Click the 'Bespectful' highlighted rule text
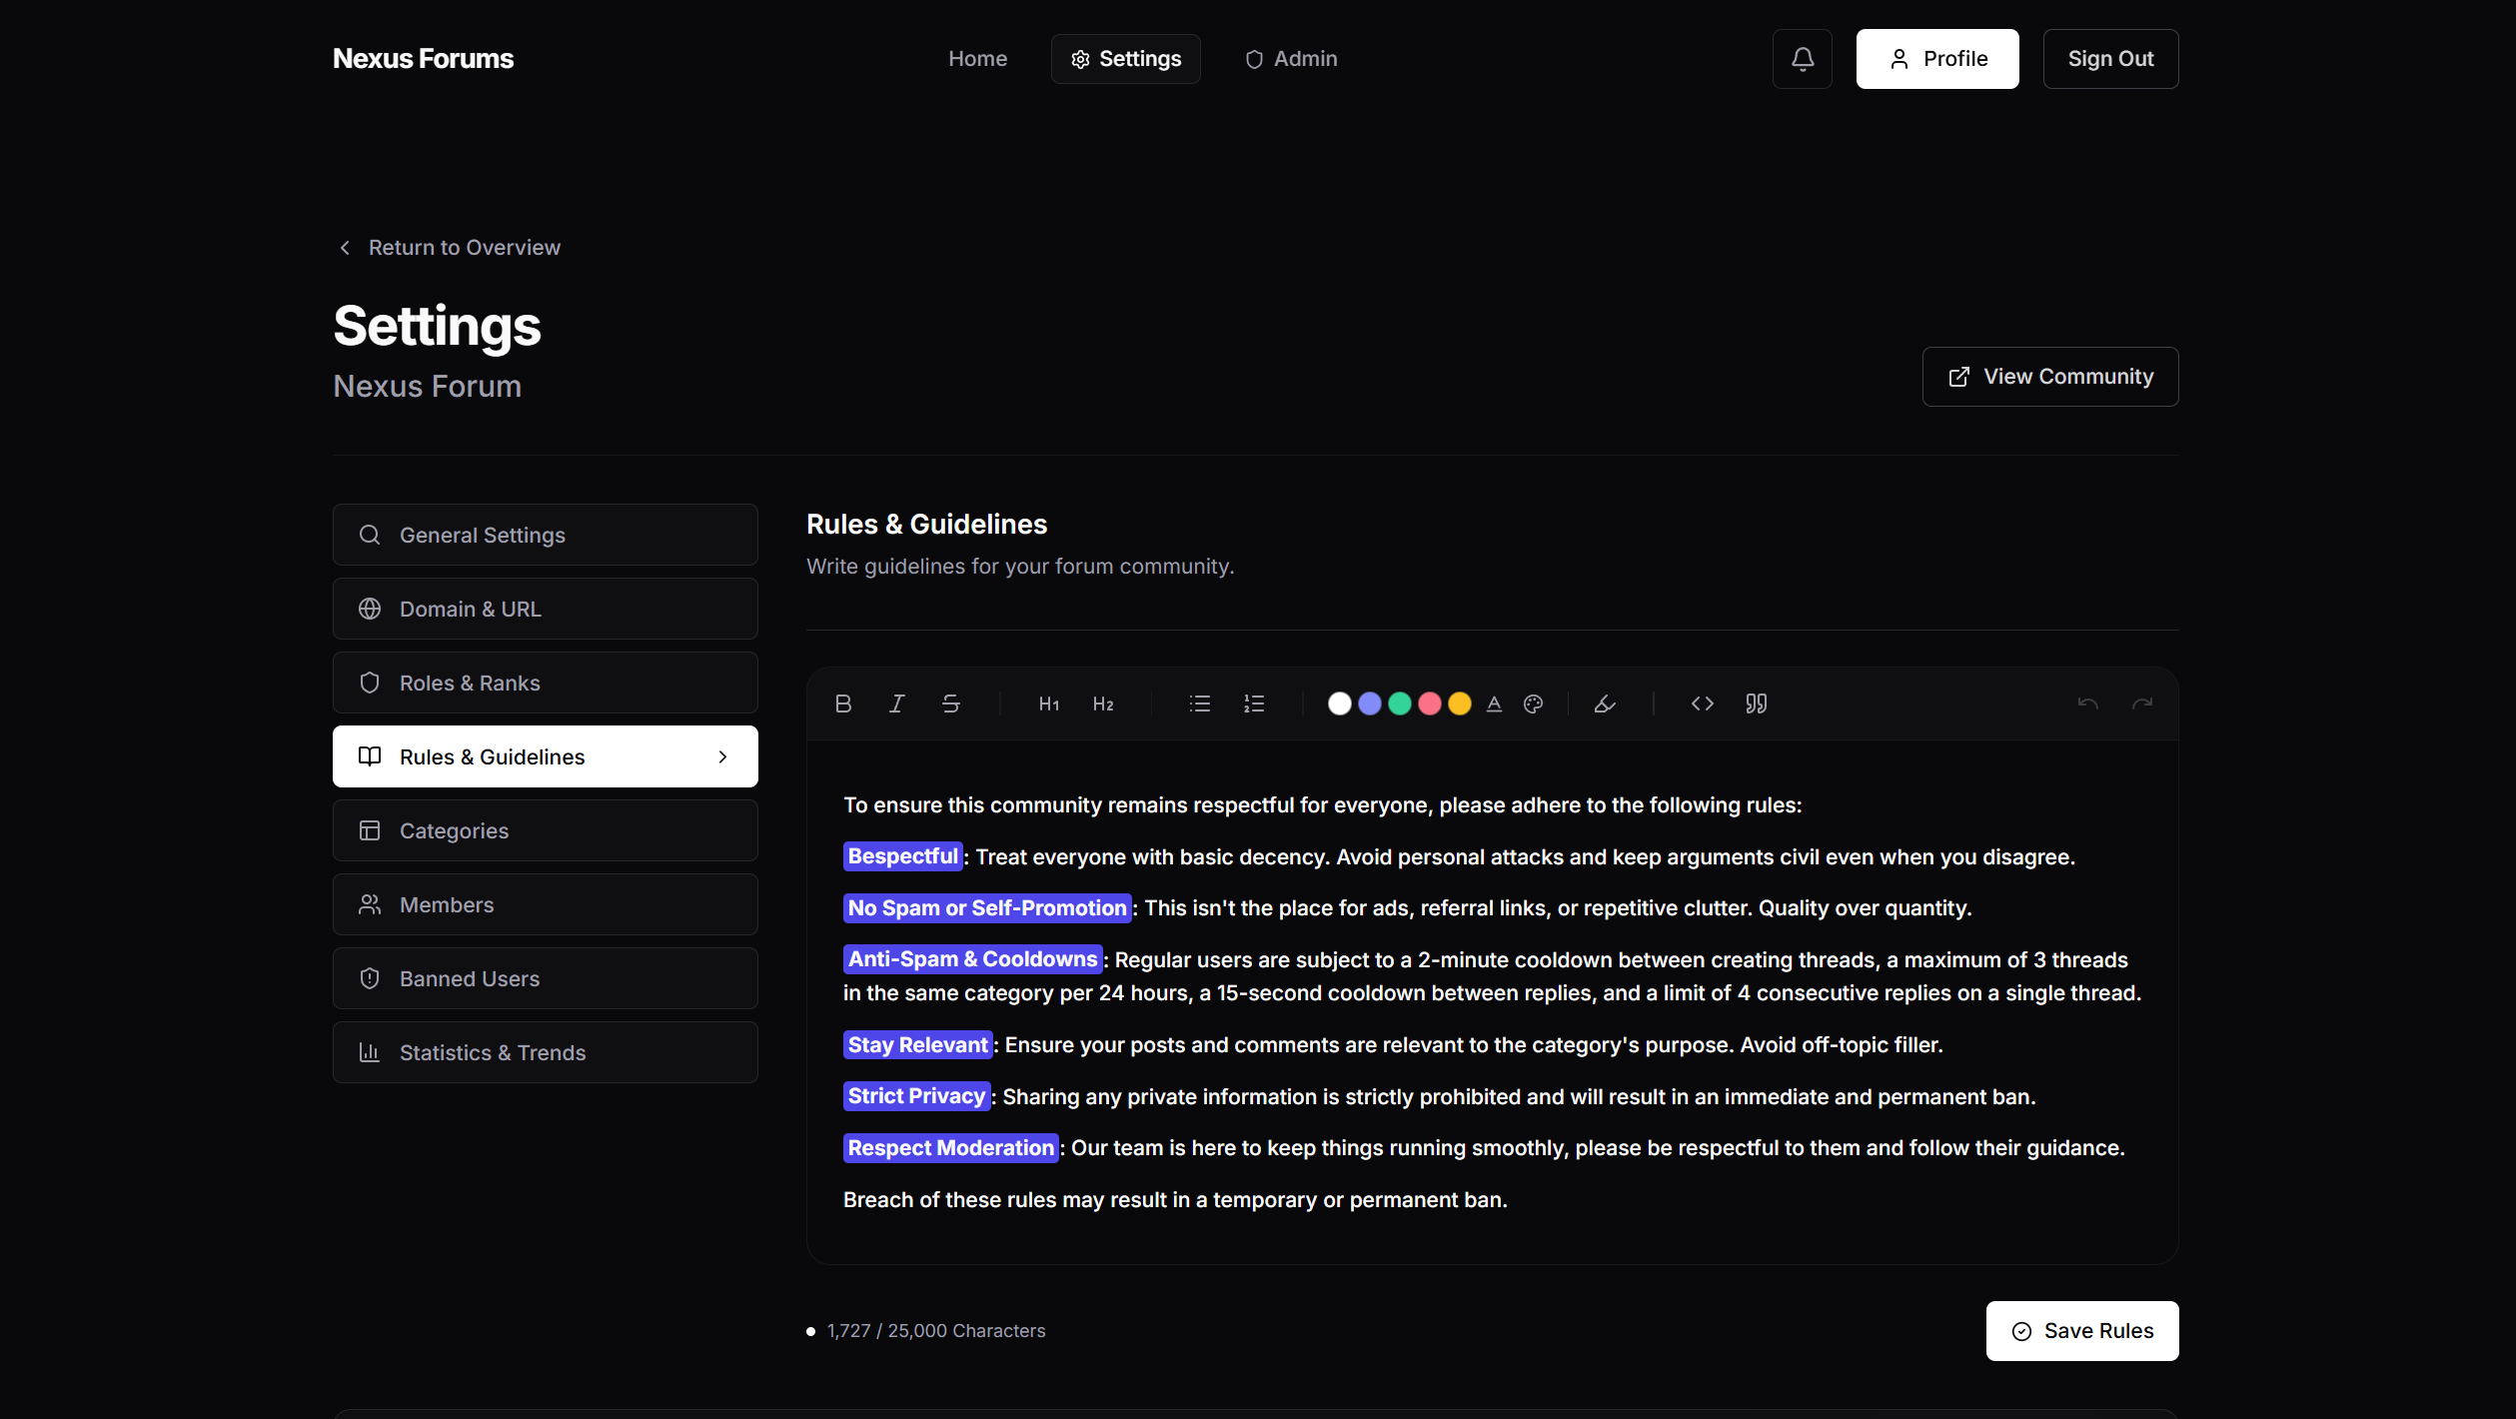2516x1419 pixels. tap(902, 856)
